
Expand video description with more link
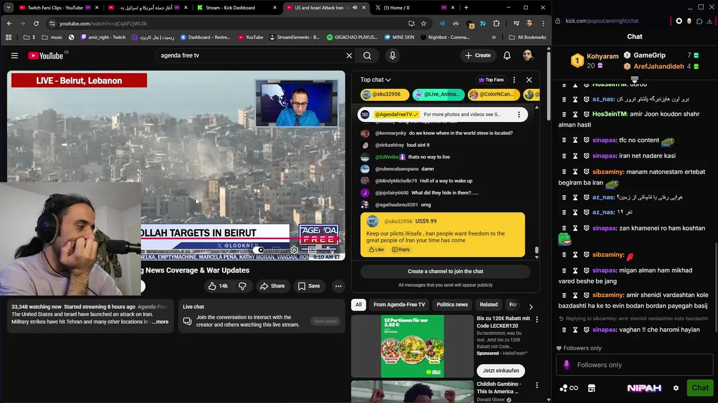click(x=161, y=322)
